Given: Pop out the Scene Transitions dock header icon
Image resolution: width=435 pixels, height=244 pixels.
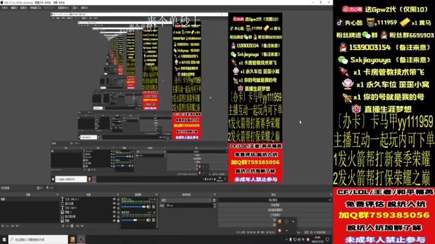Looking at the screenshot, I should pyautogui.click(x=215, y=195).
